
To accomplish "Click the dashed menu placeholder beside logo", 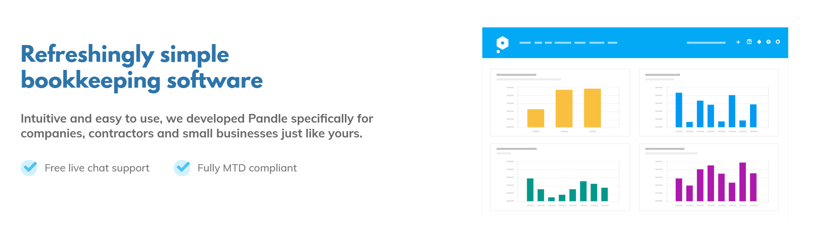I will [568, 43].
